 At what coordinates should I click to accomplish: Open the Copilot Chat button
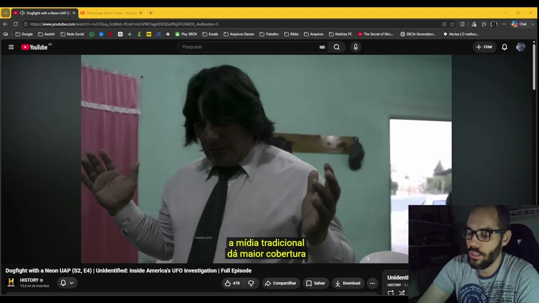519,24
